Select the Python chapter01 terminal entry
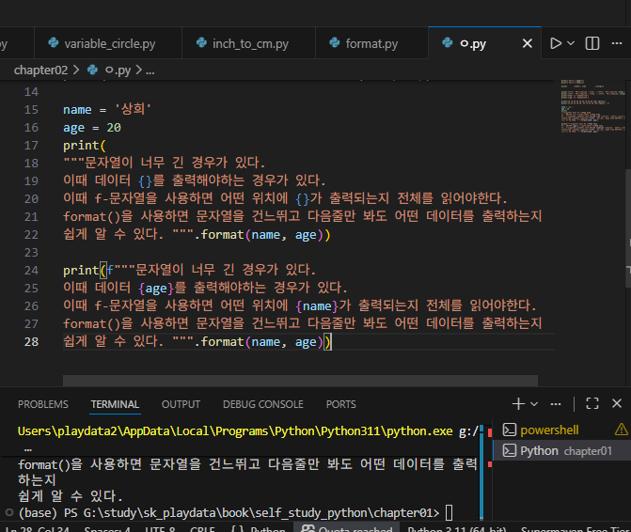Screen dimensions: 631x532 (561, 451)
